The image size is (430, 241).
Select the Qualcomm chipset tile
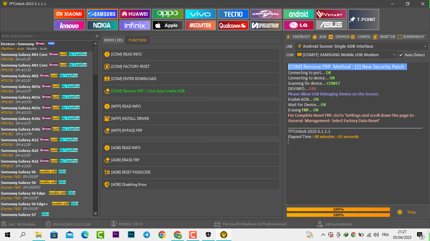[x=233, y=25]
